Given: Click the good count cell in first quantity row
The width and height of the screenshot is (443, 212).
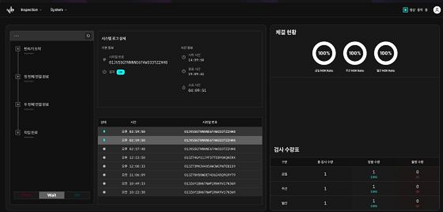Looking at the screenshot, I should (x=374, y=174).
